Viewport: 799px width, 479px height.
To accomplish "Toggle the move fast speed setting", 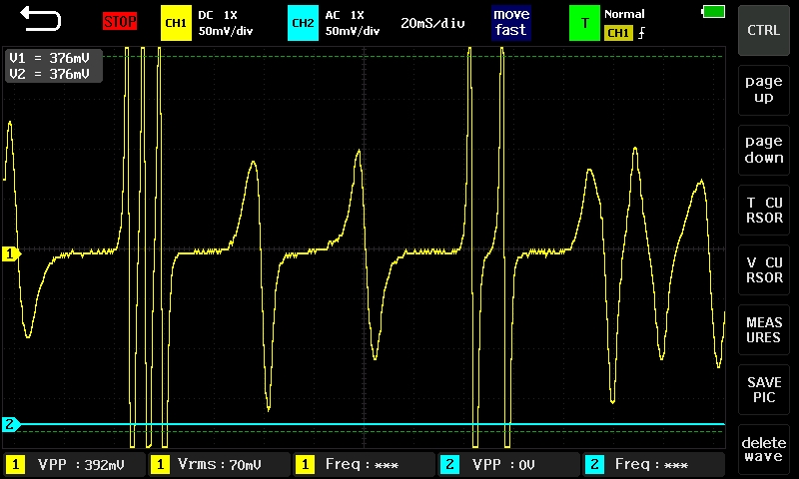I will (x=510, y=22).
